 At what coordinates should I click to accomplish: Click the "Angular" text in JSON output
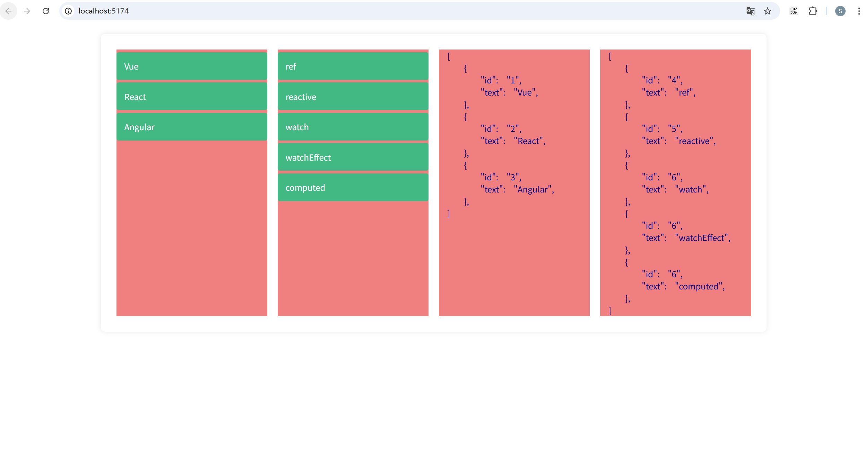click(533, 190)
